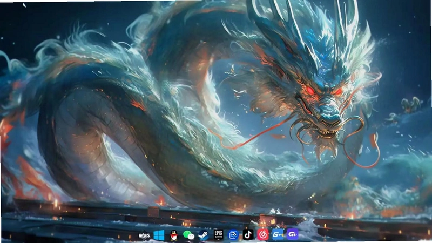This screenshot has width=432, height=243.
Task: Open the WeChat green chat icon
Action: tap(188, 235)
